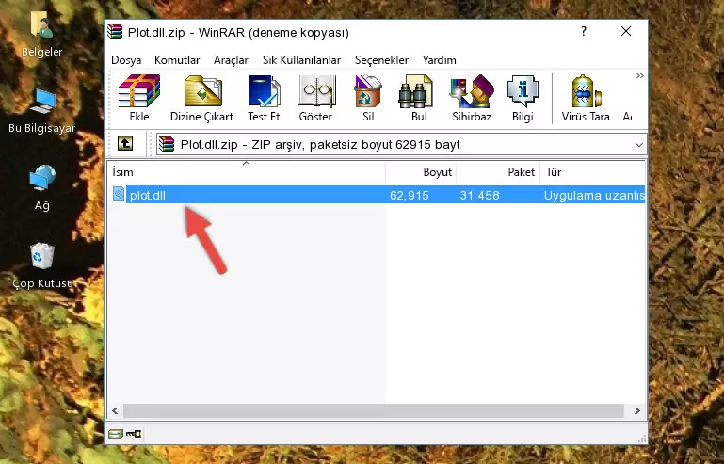Click the title bar help question mark

tap(584, 31)
